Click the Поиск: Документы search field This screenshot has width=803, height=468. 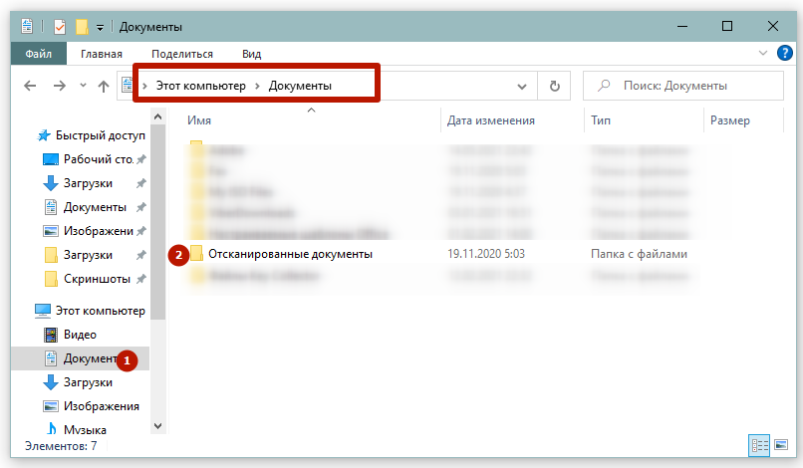point(683,86)
